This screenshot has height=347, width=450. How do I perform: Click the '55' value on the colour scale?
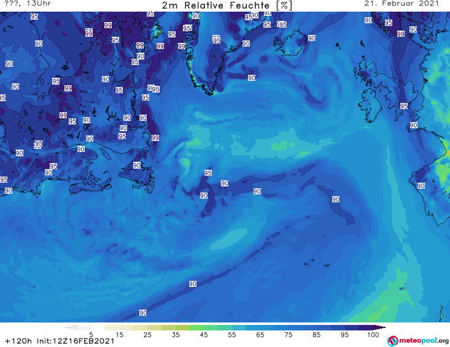click(x=232, y=335)
